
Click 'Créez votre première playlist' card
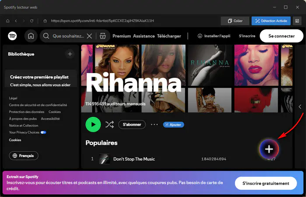[41, 78]
